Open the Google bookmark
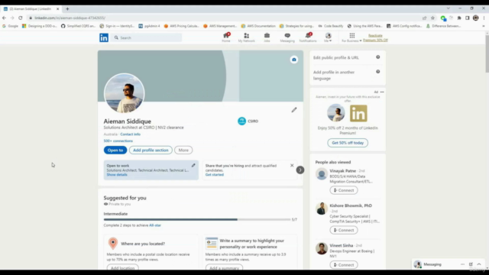Screen dimensions: 489x275 [10, 26]
